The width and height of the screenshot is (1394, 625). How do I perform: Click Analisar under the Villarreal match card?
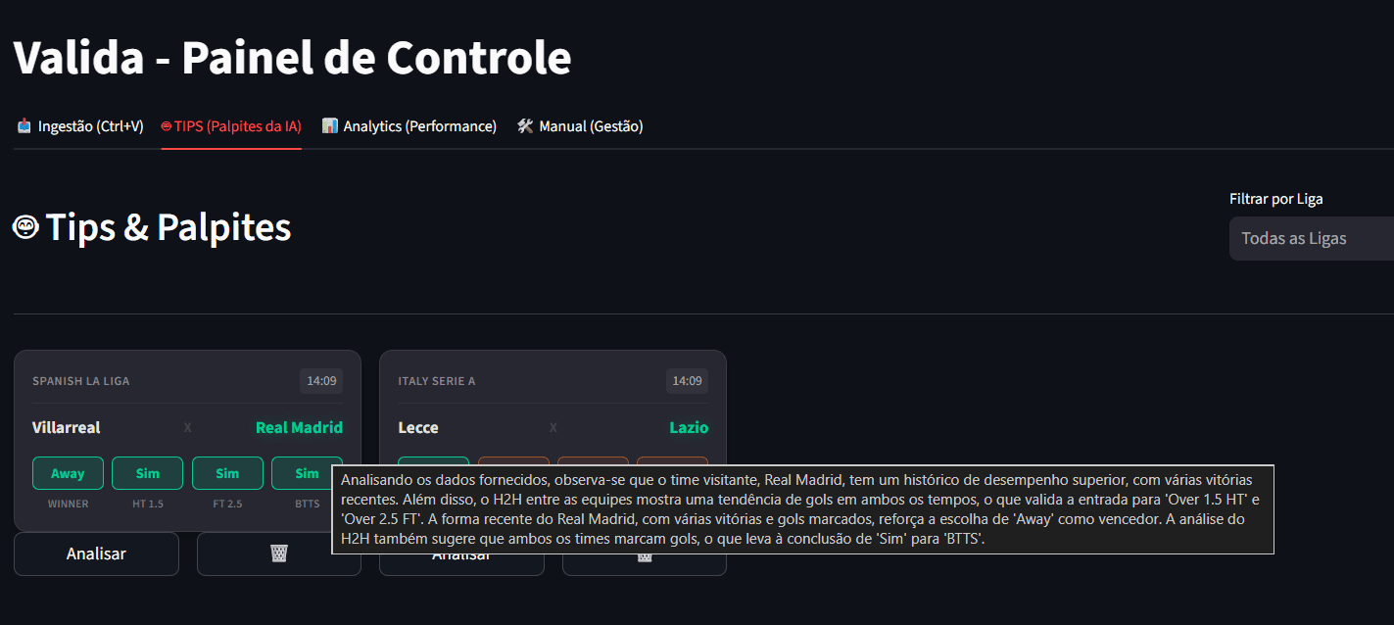[96, 553]
